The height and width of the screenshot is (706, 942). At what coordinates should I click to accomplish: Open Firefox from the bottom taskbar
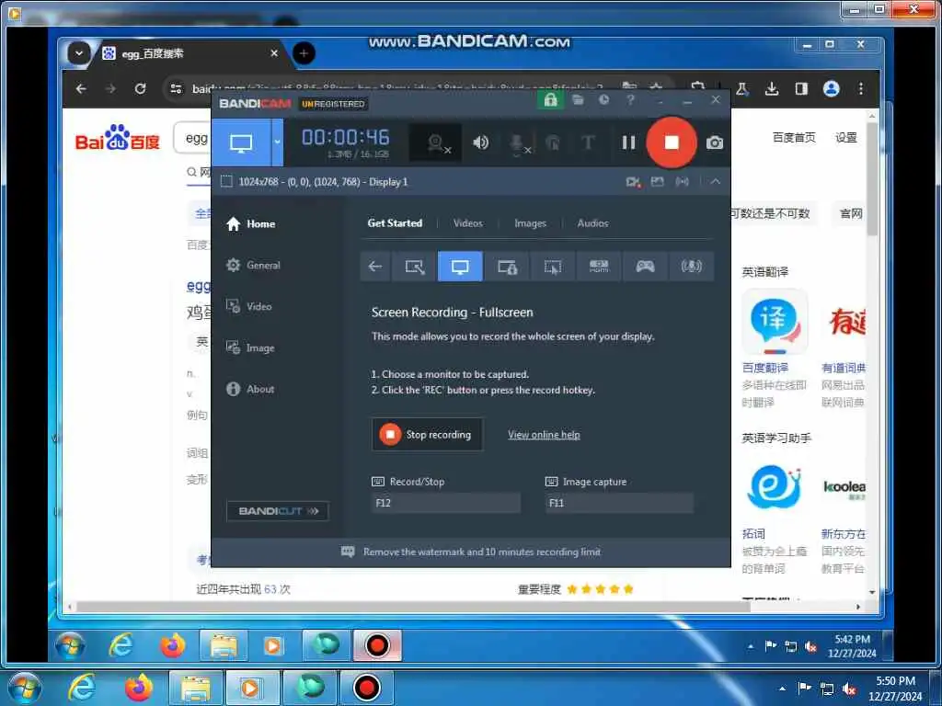[139, 688]
